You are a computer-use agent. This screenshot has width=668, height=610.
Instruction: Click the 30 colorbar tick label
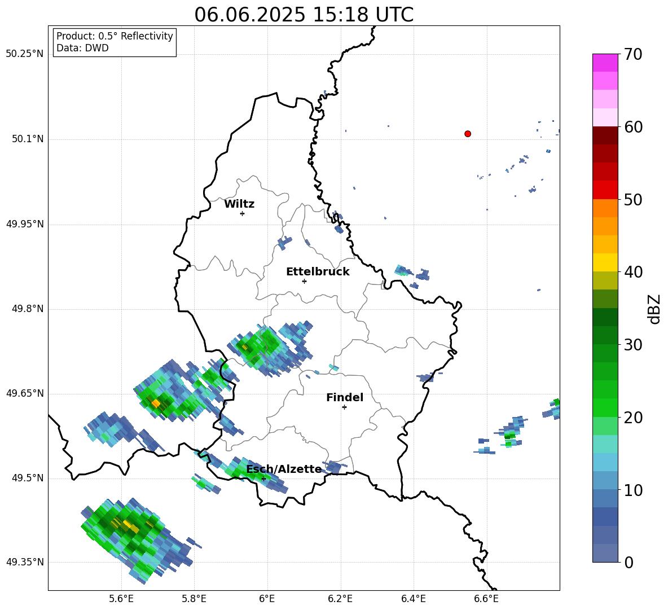(634, 345)
